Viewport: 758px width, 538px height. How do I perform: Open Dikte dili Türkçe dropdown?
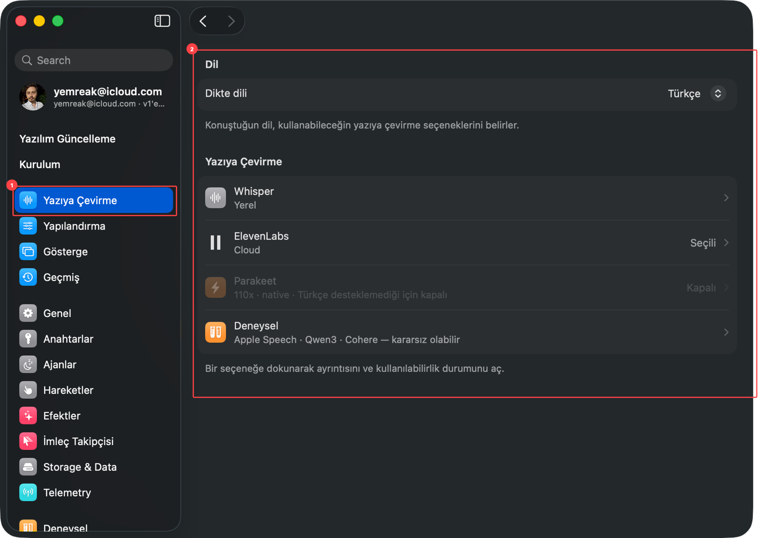pyautogui.click(x=696, y=93)
